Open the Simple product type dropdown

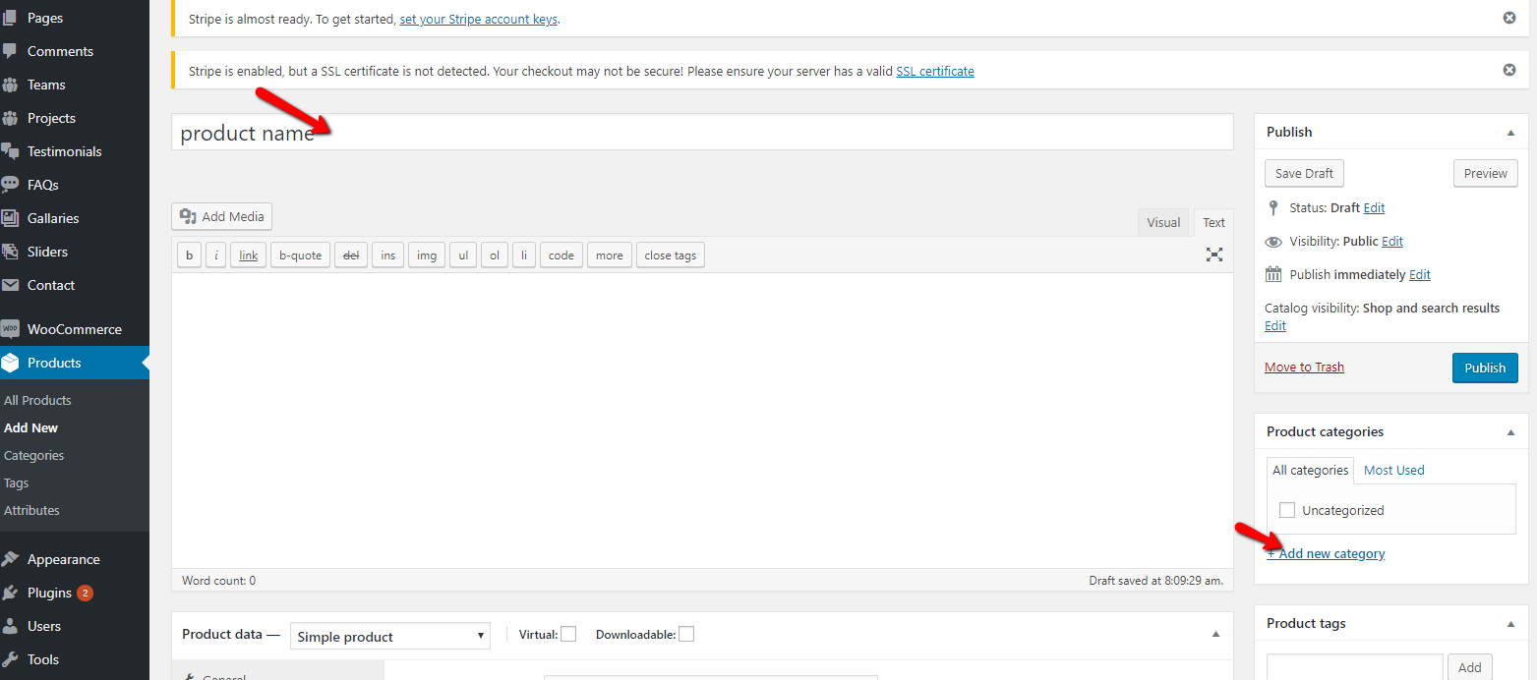pyautogui.click(x=390, y=636)
